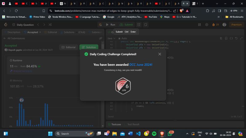Open the timer alarm icon
Image resolution: width=246 pixels, height=138 pixels.
click(x=139, y=25)
